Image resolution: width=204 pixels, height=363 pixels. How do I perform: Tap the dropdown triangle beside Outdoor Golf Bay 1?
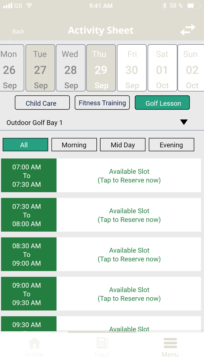coord(184,122)
